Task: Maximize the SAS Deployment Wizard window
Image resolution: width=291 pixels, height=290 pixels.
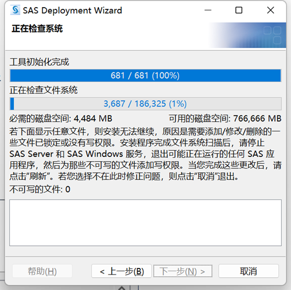Action: click(x=239, y=10)
